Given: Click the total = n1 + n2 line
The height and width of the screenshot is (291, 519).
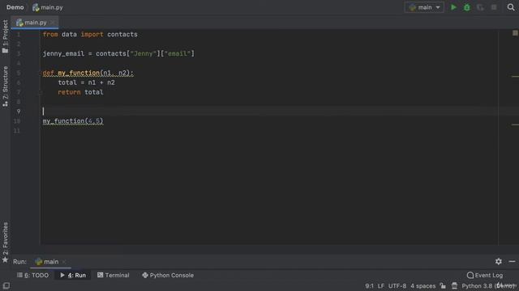Looking at the screenshot, I should click(x=87, y=82).
